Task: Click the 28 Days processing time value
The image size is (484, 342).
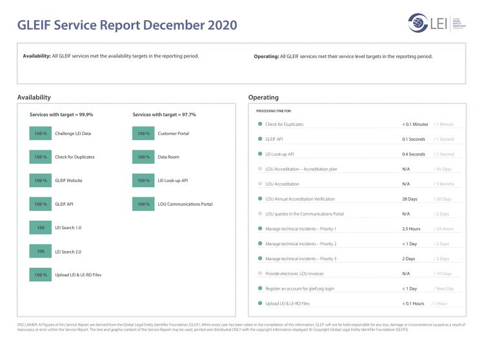Action: click(x=410, y=199)
